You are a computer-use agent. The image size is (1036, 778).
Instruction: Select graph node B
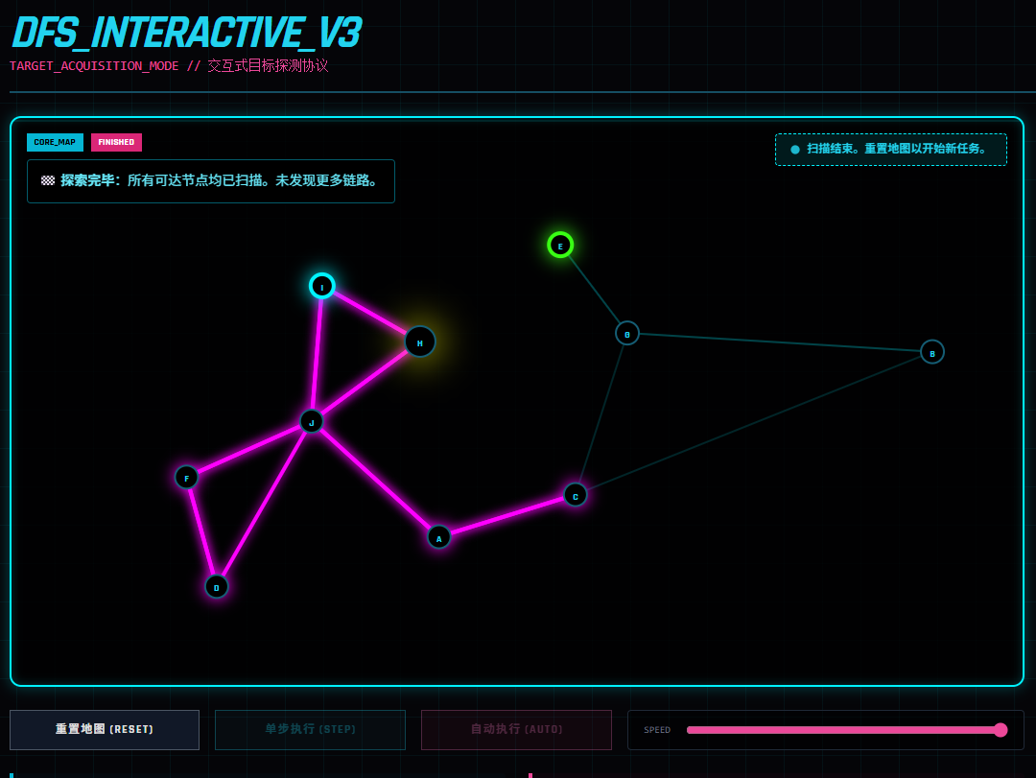pyautogui.click(x=932, y=352)
